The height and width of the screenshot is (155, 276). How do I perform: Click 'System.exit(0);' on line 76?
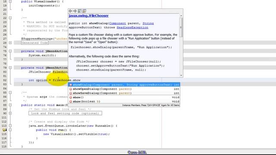(42, 55)
